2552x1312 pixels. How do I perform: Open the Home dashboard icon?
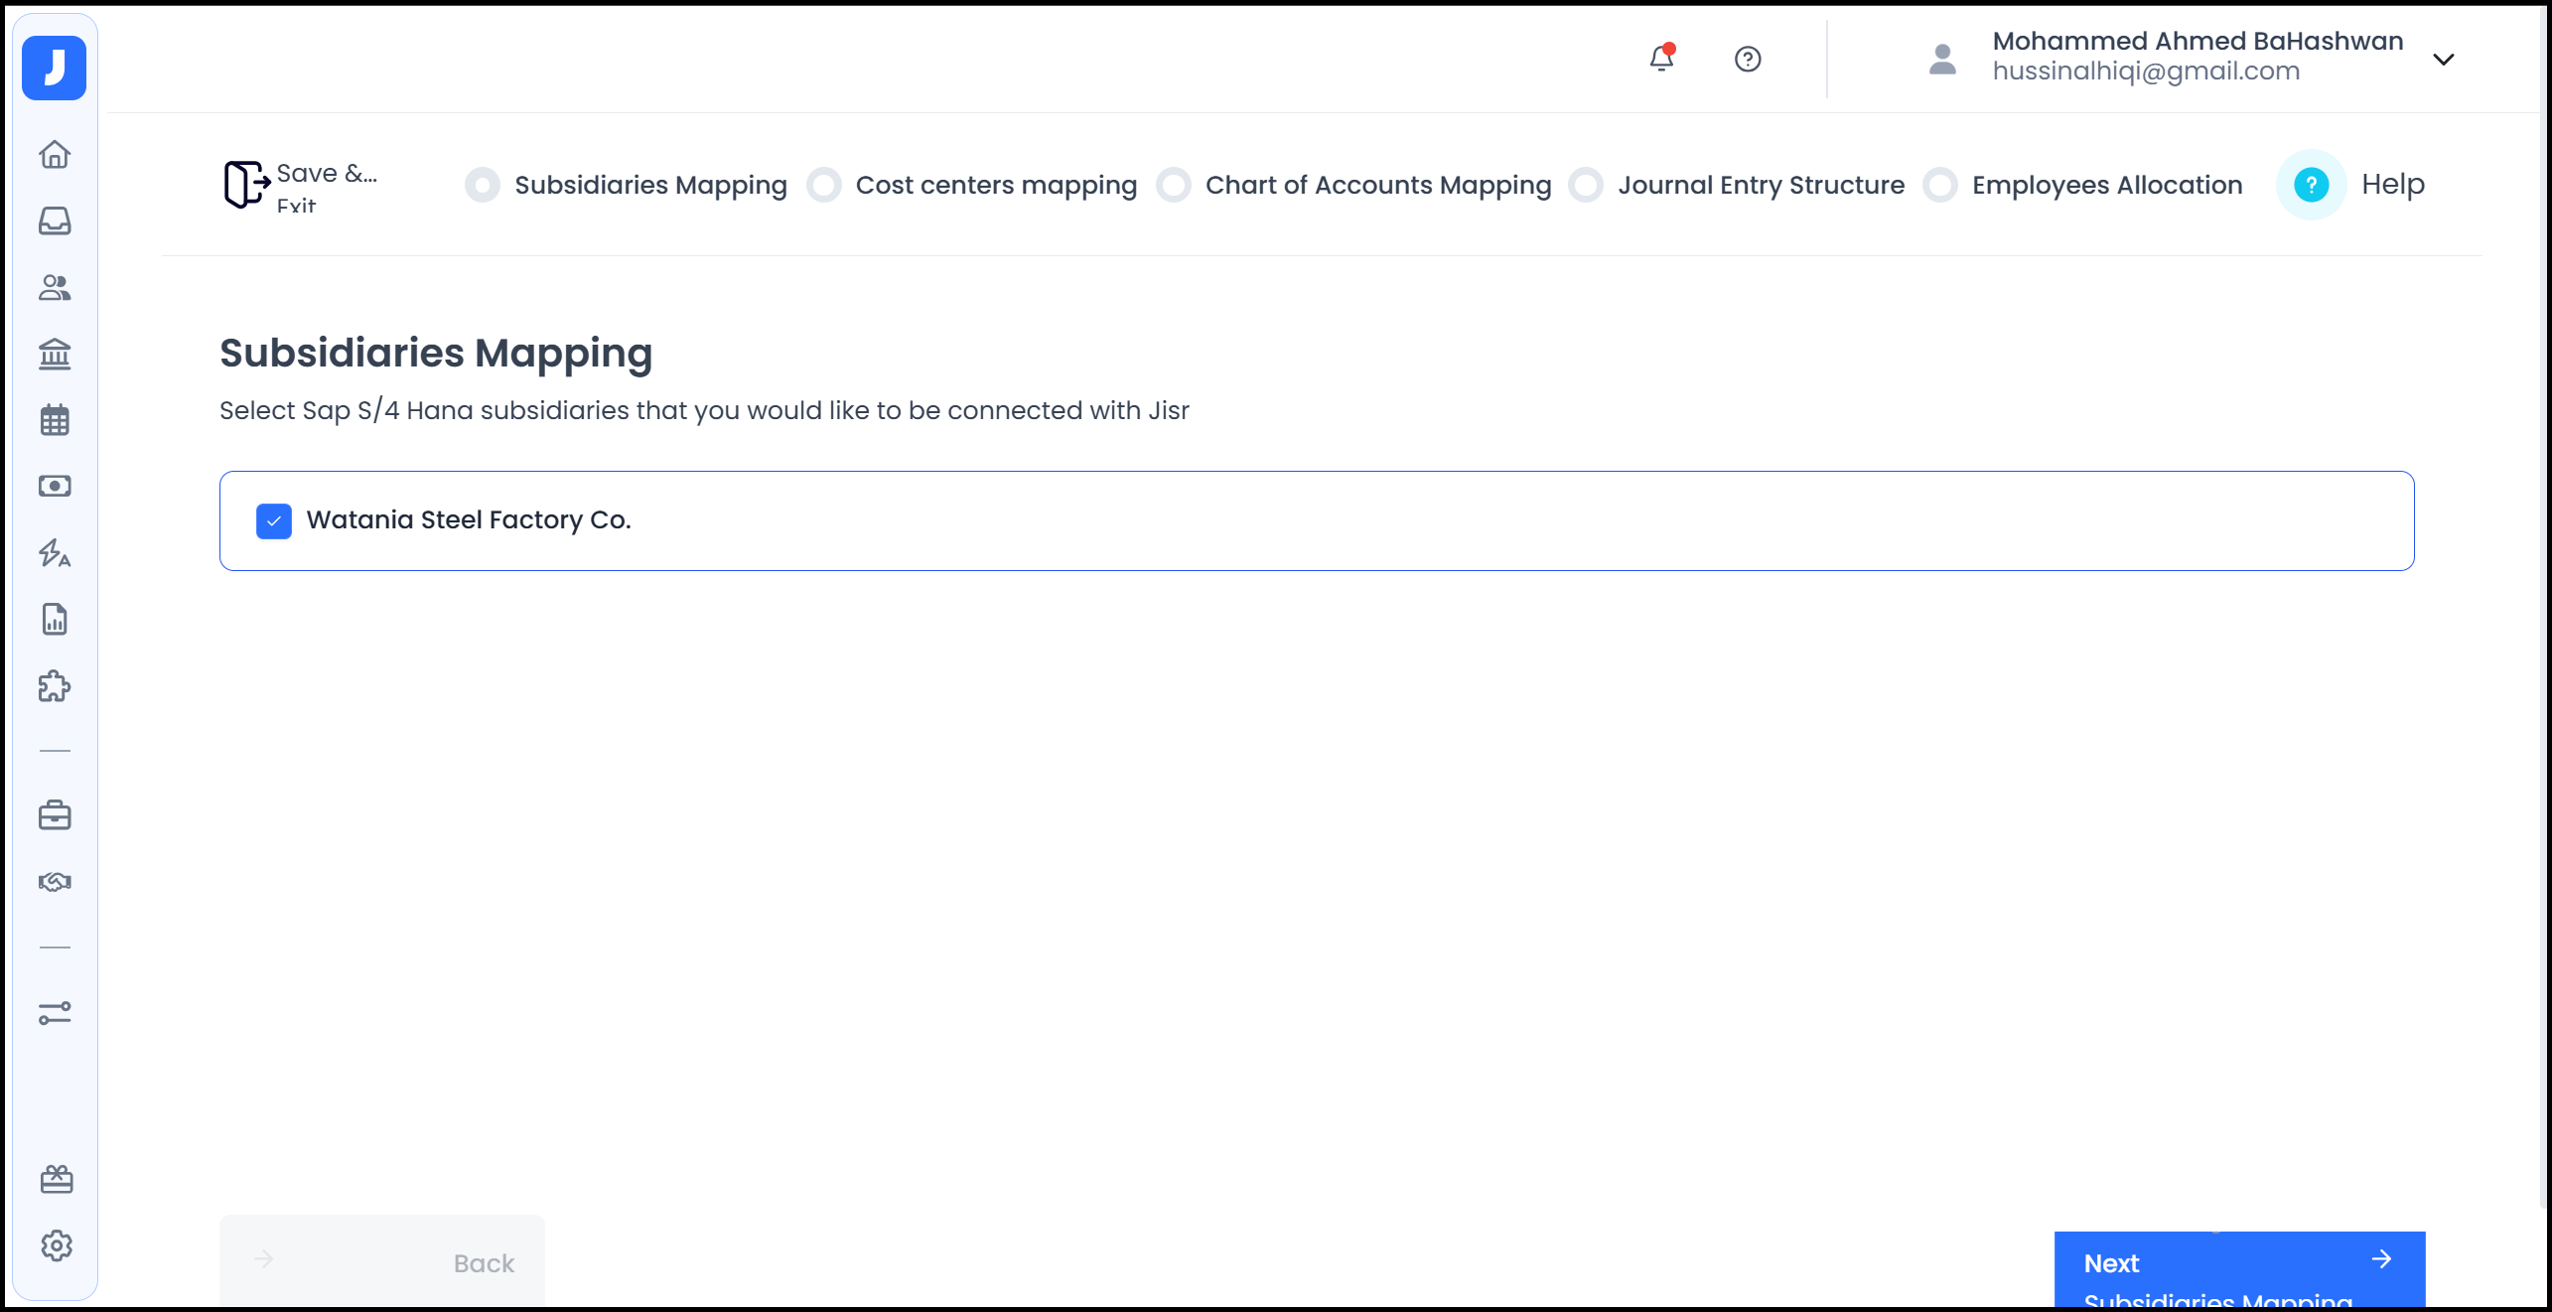[55, 155]
